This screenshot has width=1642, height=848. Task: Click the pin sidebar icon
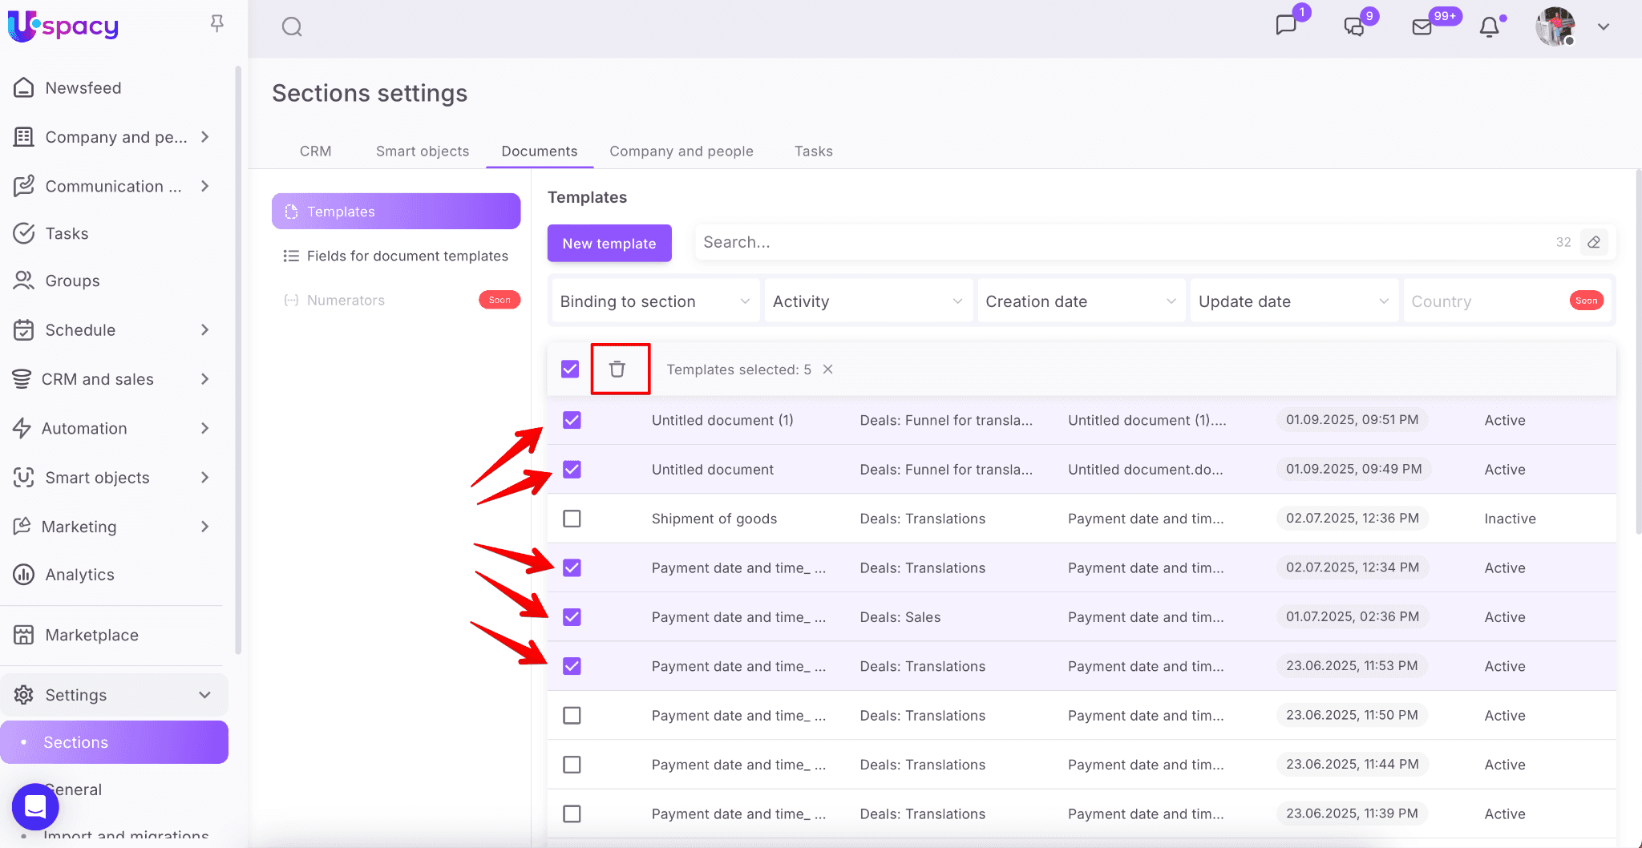pyautogui.click(x=216, y=24)
